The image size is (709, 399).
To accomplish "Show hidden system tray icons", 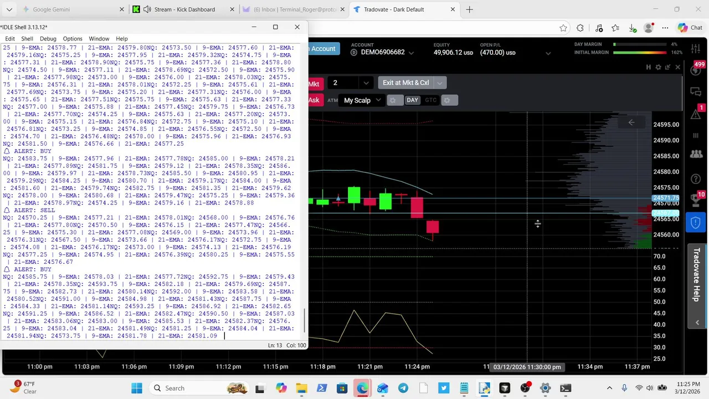I will pos(609,388).
